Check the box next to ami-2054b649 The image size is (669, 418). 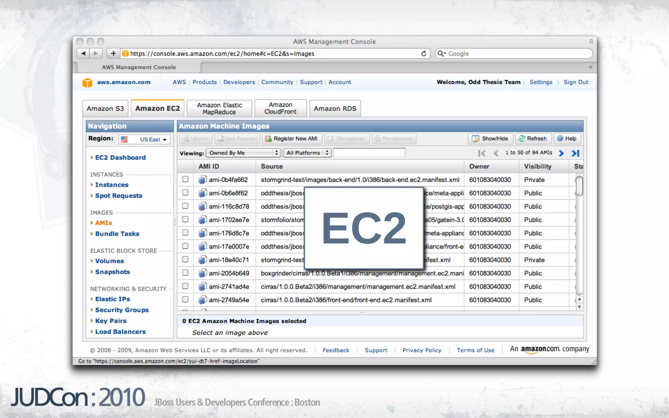tap(185, 273)
